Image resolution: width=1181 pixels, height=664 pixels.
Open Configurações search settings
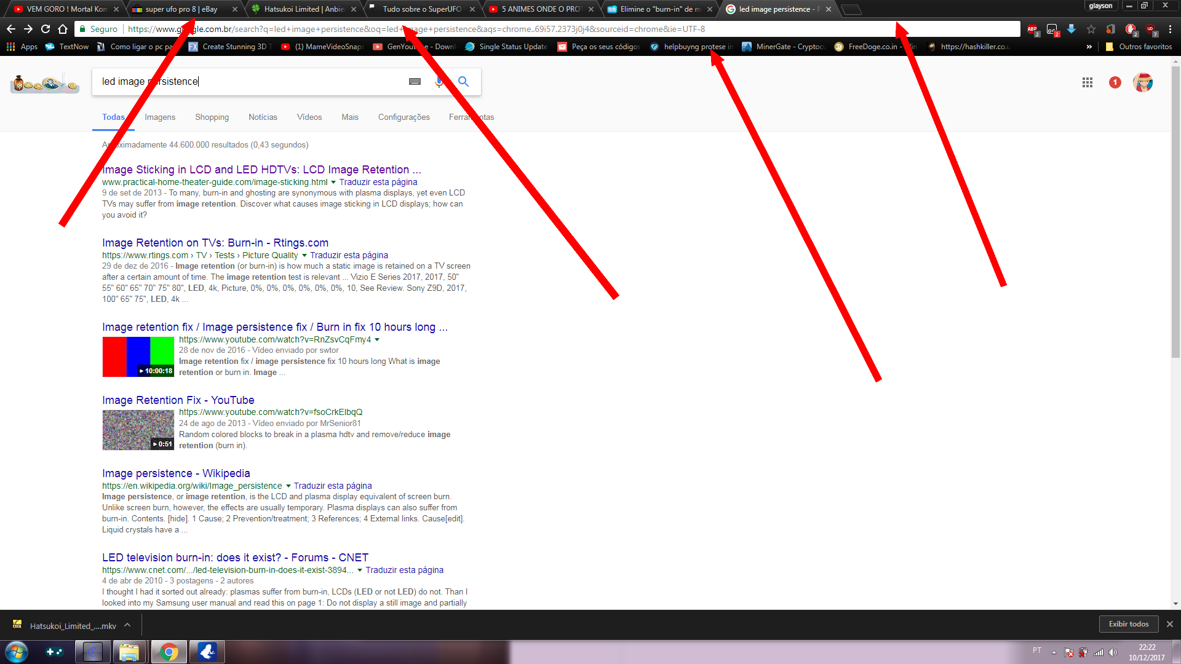(404, 117)
